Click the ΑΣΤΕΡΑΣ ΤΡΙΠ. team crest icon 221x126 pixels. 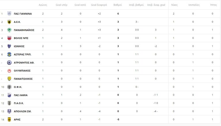point(9,54)
